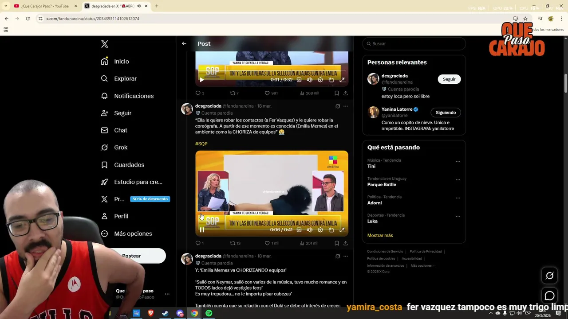Image resolution: width=568 pixels, height=319 pixels.
Task: Repost the post with 13 reposts
Action: tap(235, 243)
